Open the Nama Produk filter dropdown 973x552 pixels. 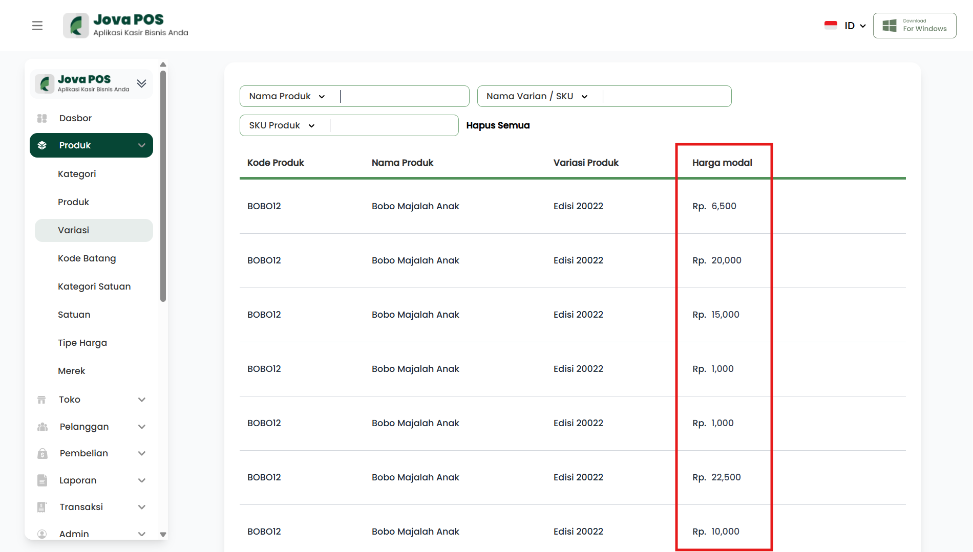click(x=287, y=96)
